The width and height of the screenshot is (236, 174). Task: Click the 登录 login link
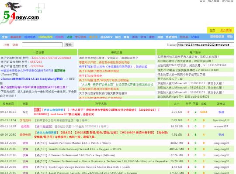(15, 45)
